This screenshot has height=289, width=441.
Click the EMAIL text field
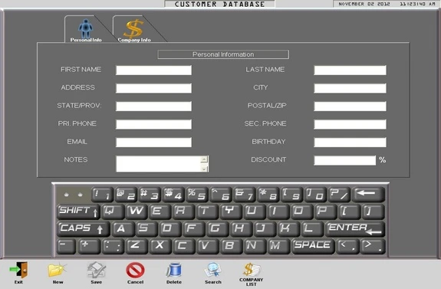click(153, 143)
